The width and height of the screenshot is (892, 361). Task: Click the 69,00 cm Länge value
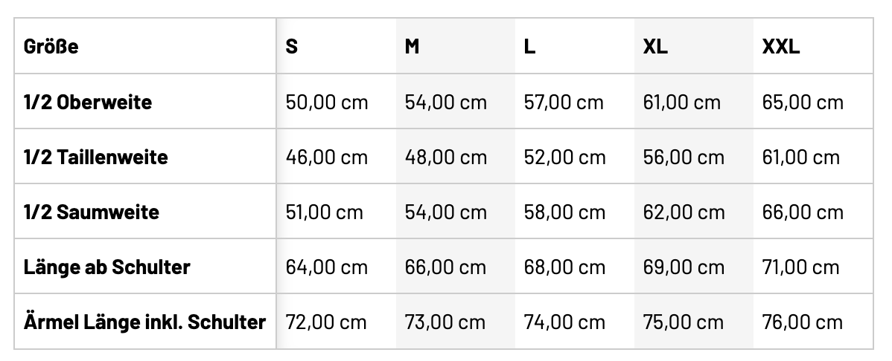point(684,267)
